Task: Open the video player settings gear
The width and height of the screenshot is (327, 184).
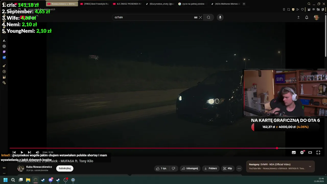Action: [x=302, y=153]
